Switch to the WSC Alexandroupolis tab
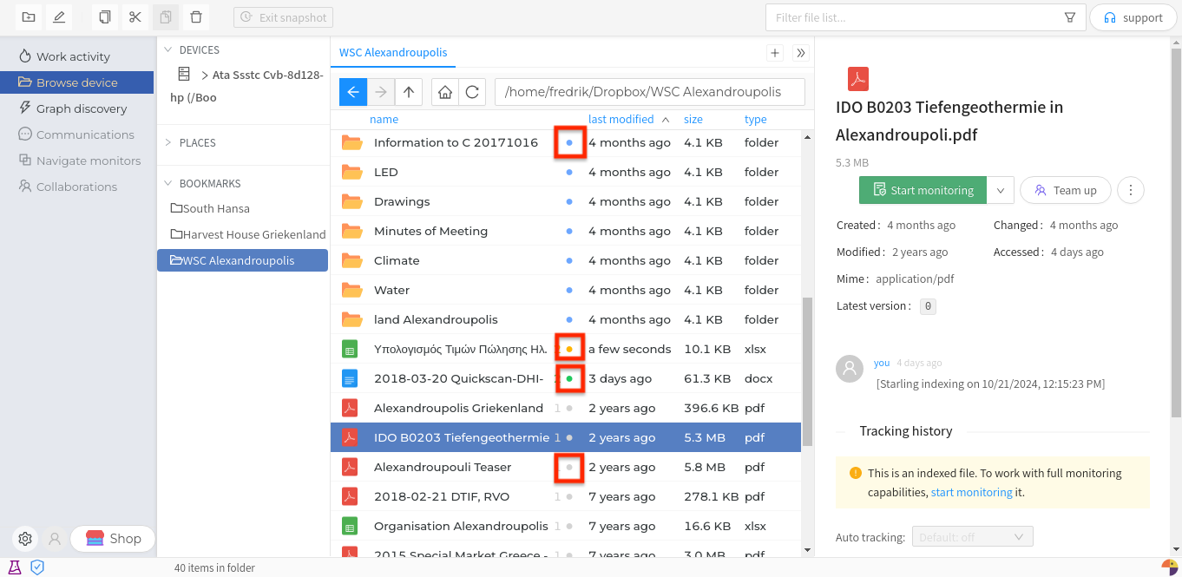The image size is (1182, 577). click(393, 52)
